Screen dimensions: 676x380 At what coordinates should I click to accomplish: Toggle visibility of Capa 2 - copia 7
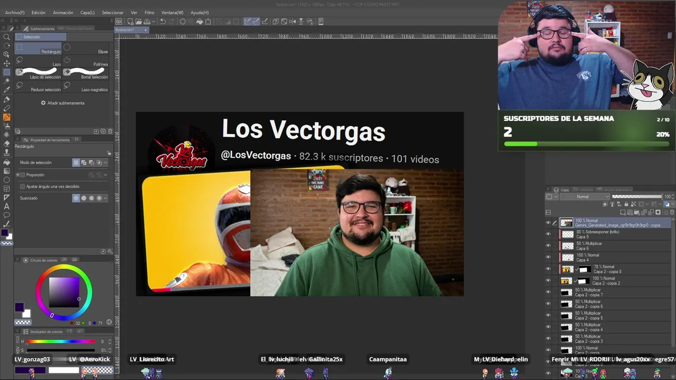(548, 292)
